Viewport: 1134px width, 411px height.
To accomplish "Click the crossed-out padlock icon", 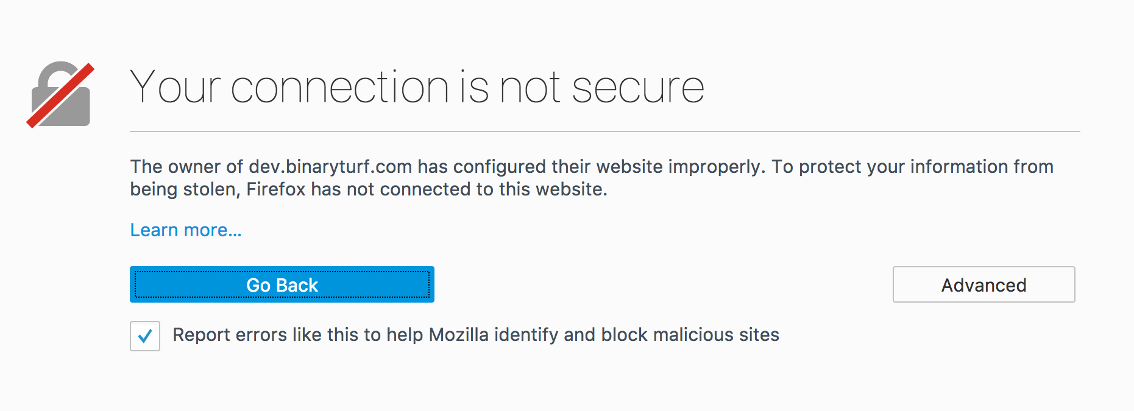I will [60, 94].
